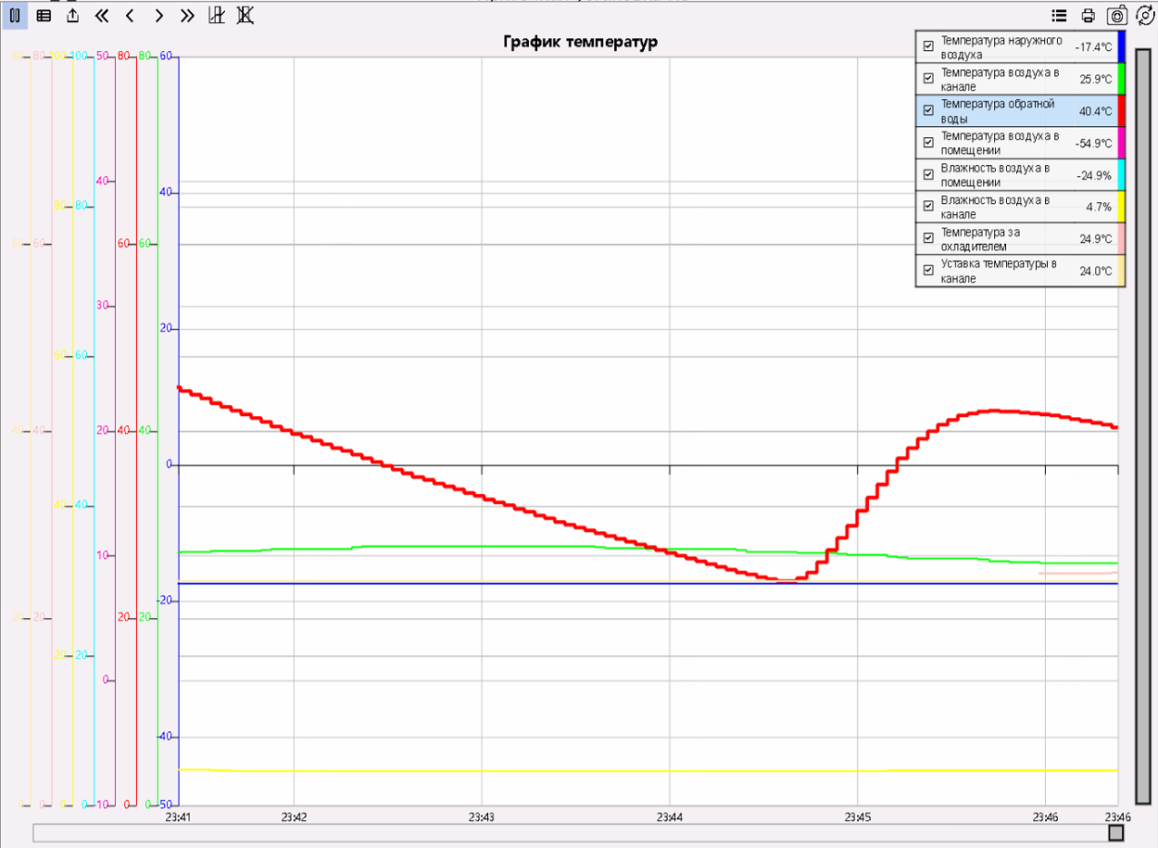Image resolution: width=1158 pixels, height=848 pixels.
Task: Select the value -17.4°C in legend
Action: (1093, 47)
